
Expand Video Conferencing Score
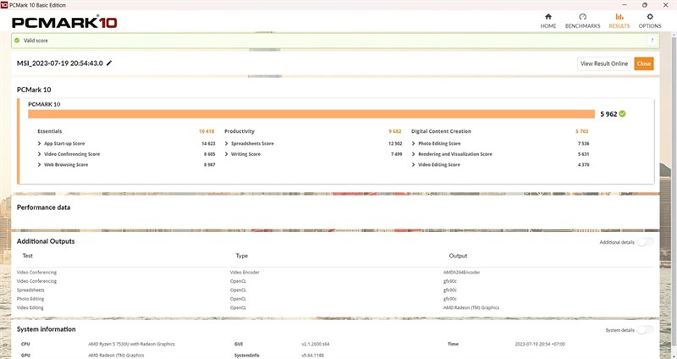[39, 154]
